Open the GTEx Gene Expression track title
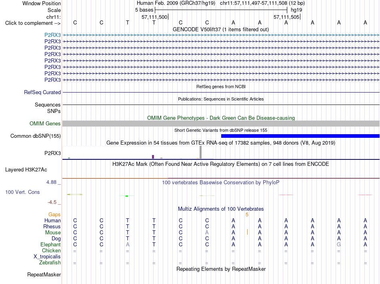The image size is (380, 284). [x=221, y=143]
